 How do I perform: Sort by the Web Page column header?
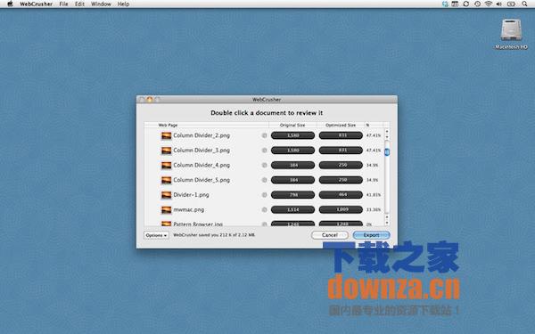click(x=207, y=125)
